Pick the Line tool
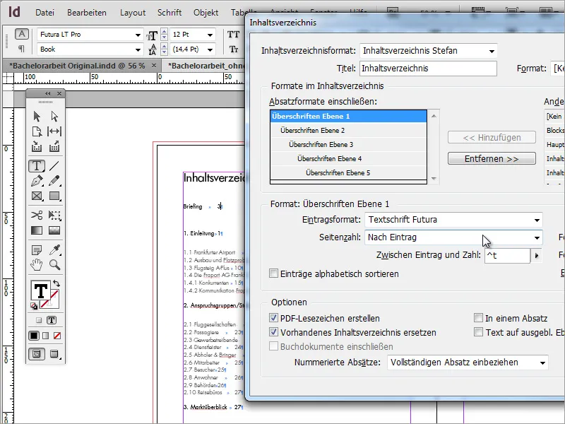This screenshot has width=565, height=424. point(54,166)
